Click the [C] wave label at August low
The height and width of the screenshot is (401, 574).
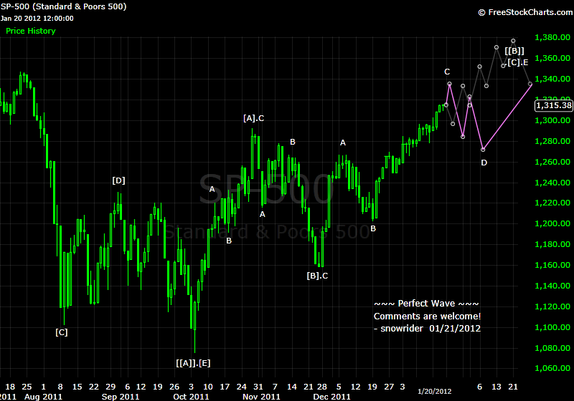coord(62,332)
